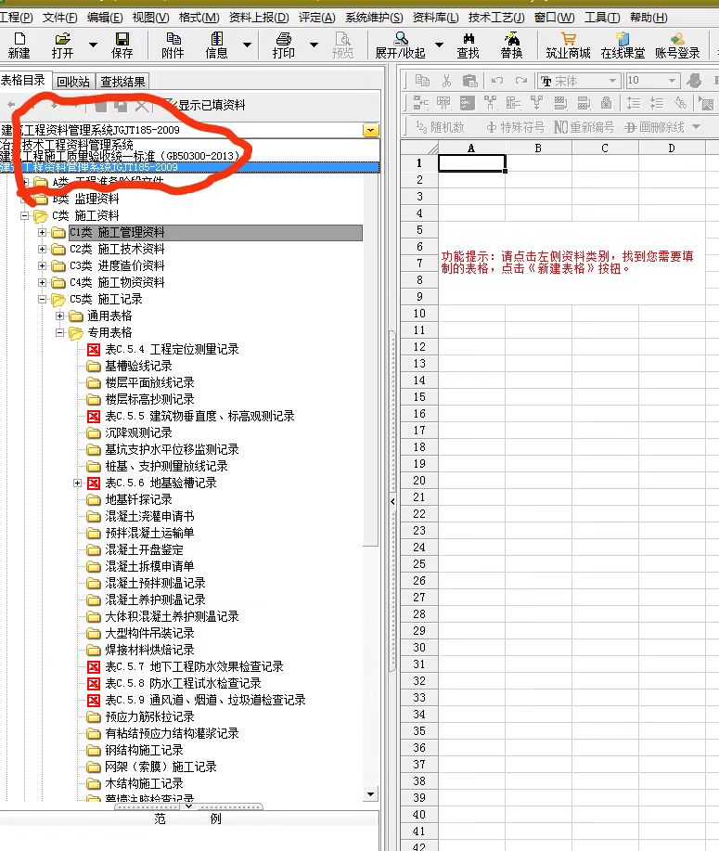Click the 展开/收起 toolbar icon
719x851 pixels.
pyautogui.click(x=401, y=45)
